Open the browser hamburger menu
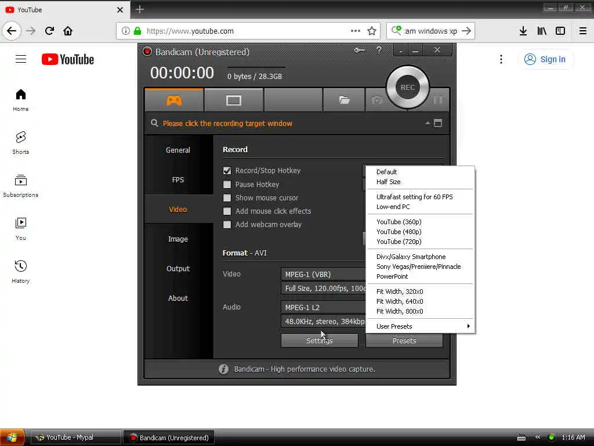594x446 pixels. click(x=583, y=31)
